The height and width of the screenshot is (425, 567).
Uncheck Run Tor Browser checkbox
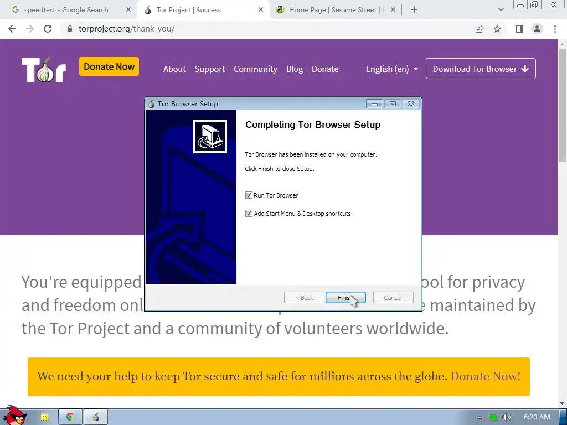[x=249, y=195]
